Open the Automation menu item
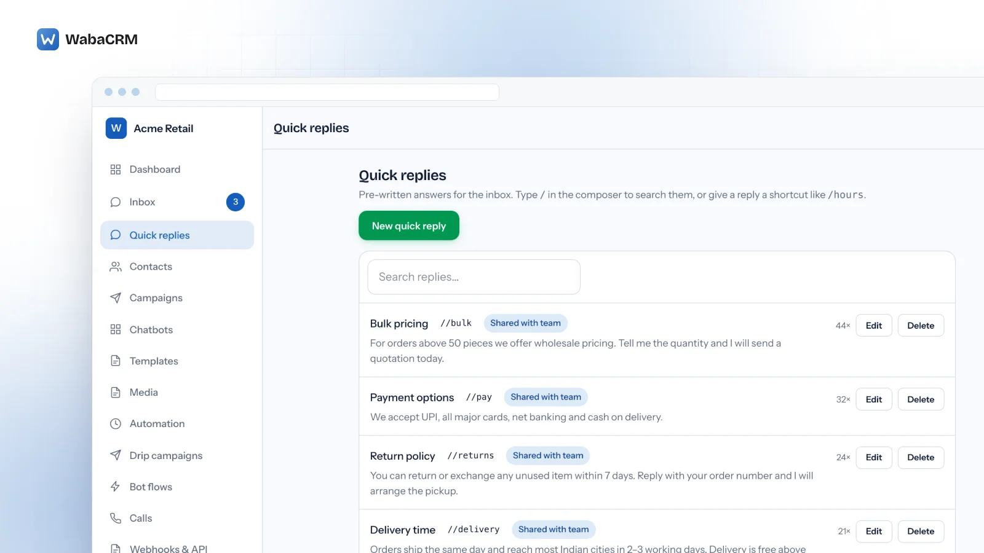984x553 pixels. (177, 423)
